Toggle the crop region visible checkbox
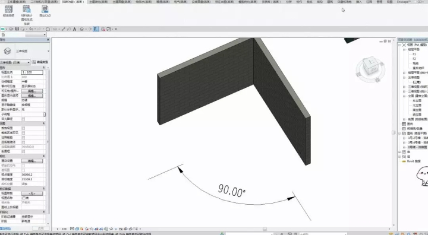 23,133
